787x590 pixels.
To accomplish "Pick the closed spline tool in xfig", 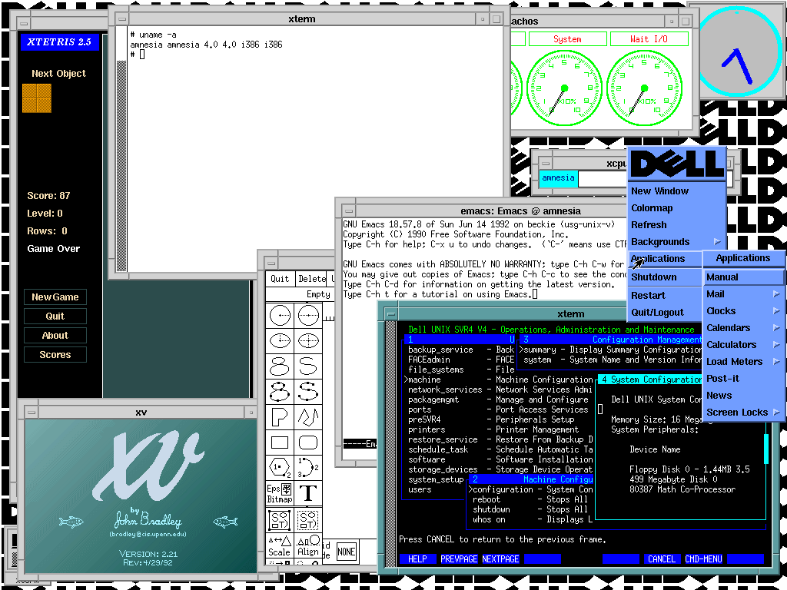I will point(280,366).
